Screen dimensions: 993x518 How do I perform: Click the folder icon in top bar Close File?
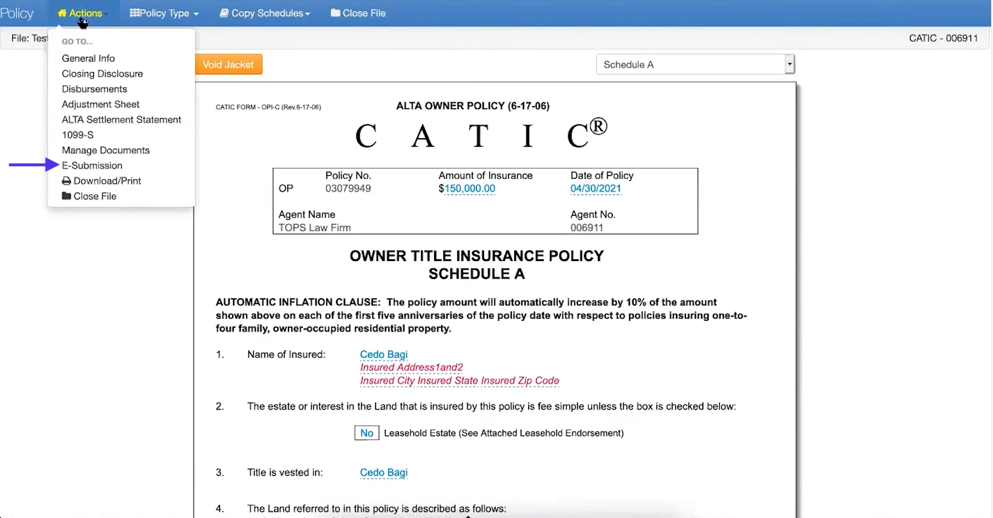point(335,13)
